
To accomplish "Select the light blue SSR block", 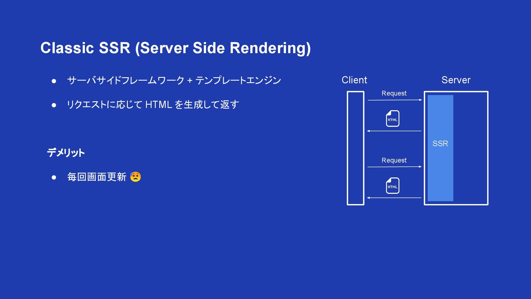I will coord(440,172).
